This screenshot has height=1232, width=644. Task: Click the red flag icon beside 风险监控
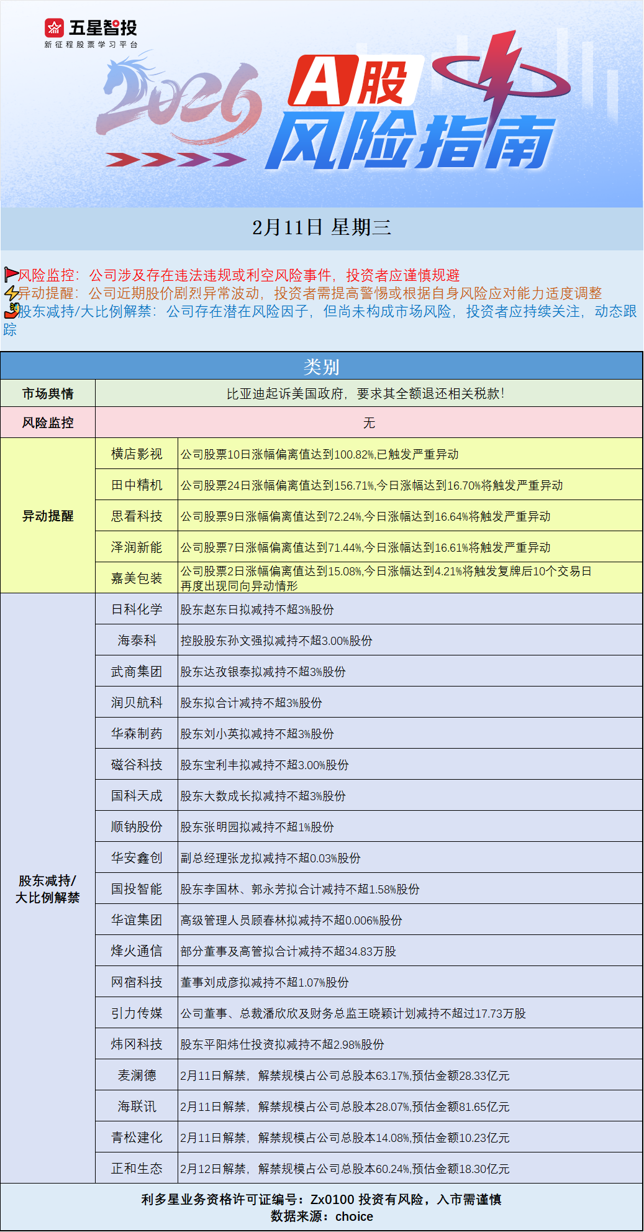pos(11,274)
